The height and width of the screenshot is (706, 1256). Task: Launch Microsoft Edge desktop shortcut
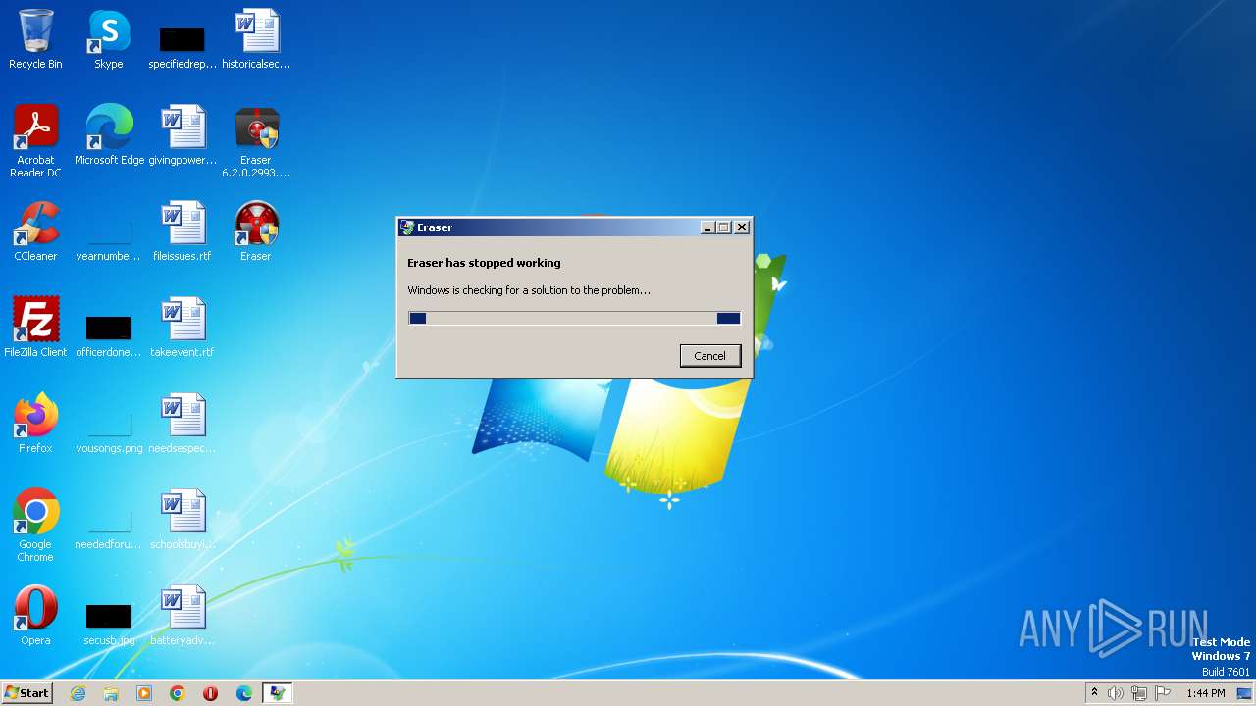pyautogui.click(x=109, y=135)
